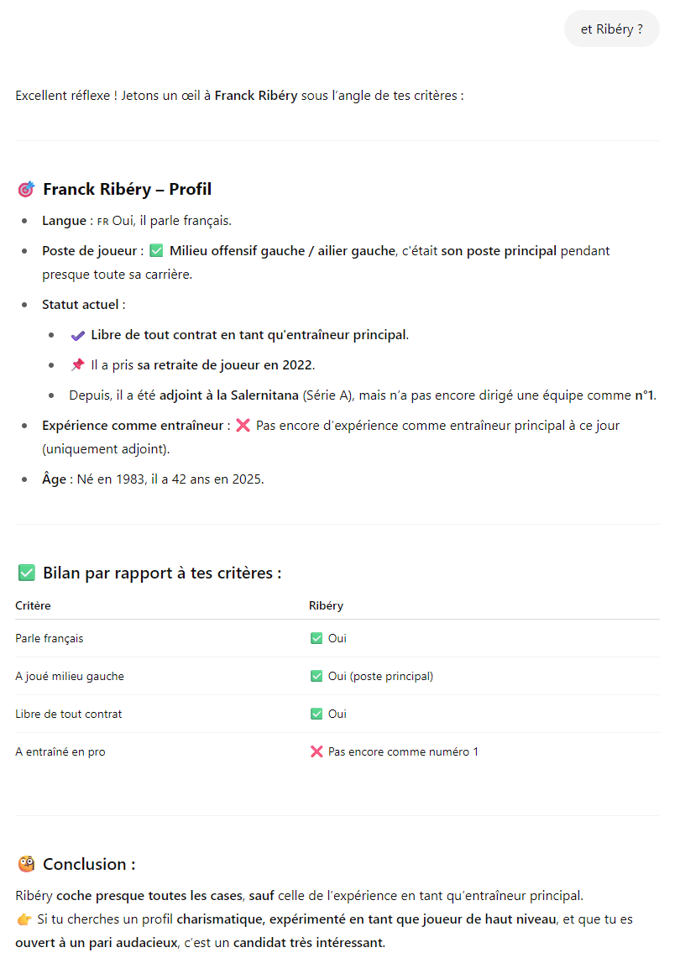This screenshot has width=680, height=958.
Task: Click the "A entraîné en pro" criterion cell
Action: [x=60, y=752]
